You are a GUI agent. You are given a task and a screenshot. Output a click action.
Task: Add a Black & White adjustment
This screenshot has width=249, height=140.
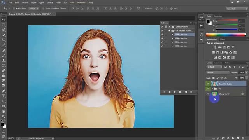[x=222, y=52]
